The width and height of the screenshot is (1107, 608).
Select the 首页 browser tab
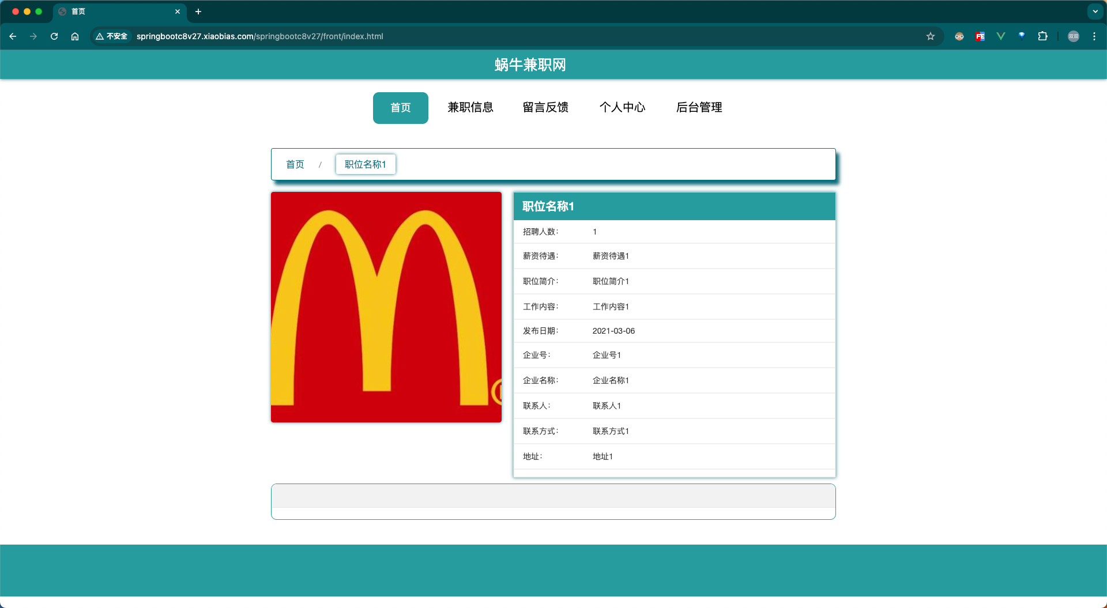click(119, 12)
